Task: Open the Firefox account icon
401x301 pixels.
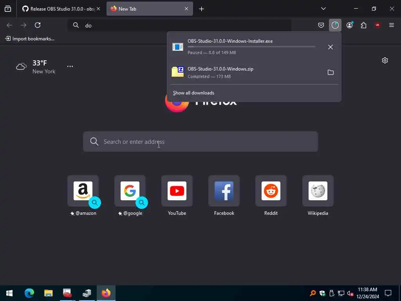Action: point(349,25)
